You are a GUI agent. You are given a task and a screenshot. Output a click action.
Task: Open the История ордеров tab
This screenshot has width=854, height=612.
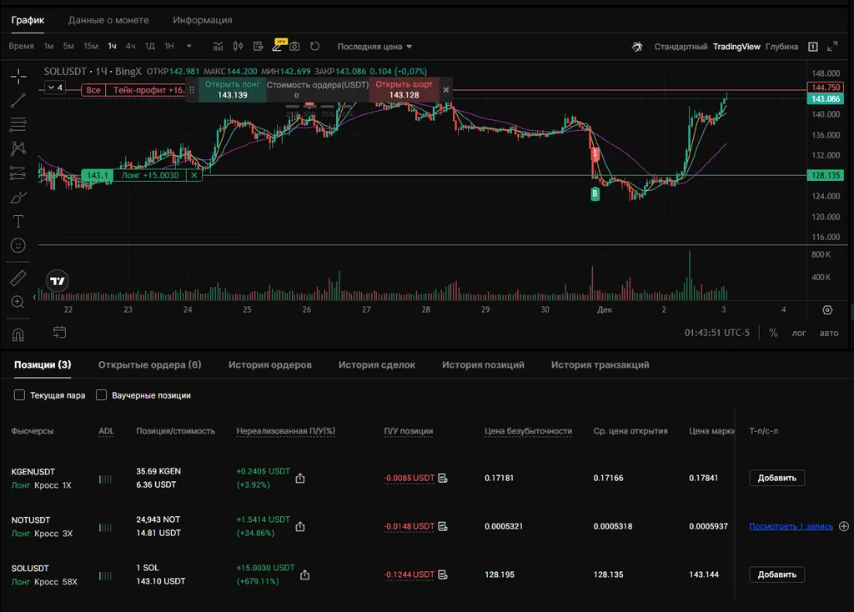click(x=270, y=365)
